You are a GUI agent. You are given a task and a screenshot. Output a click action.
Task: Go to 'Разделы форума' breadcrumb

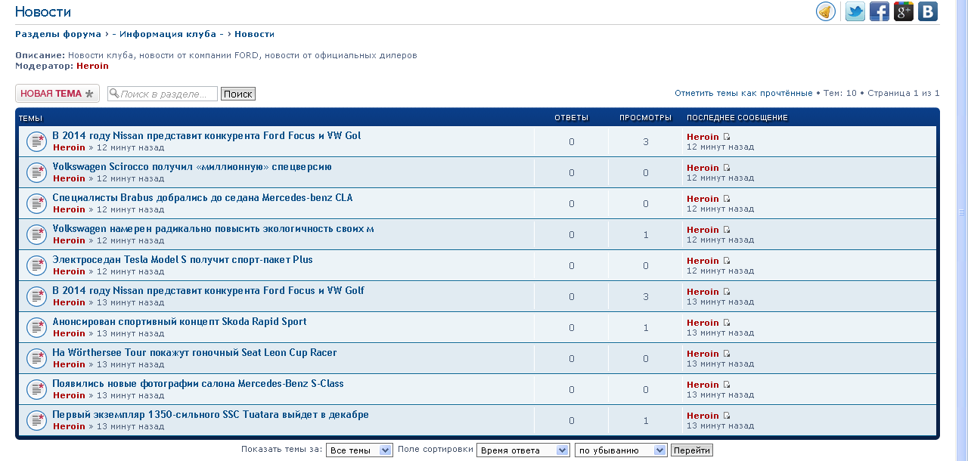click(x=58, y=34)
